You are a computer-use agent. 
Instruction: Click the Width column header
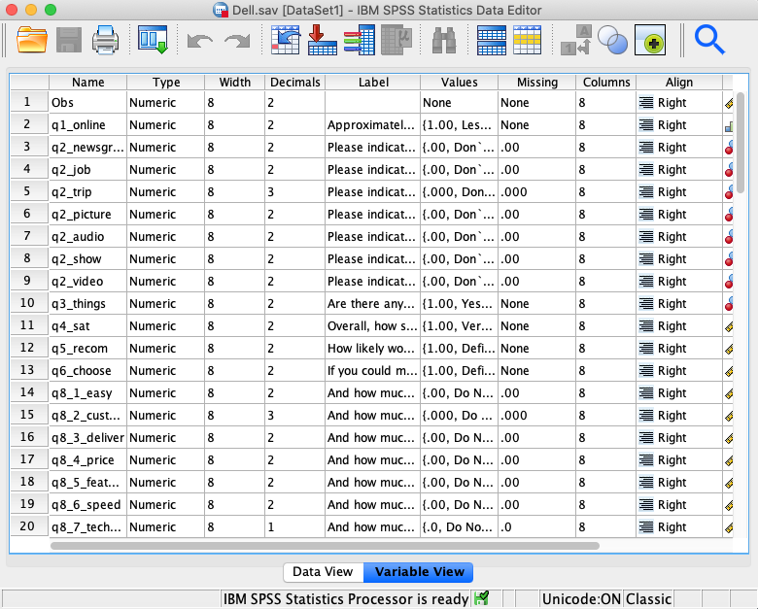coord(235,83)
